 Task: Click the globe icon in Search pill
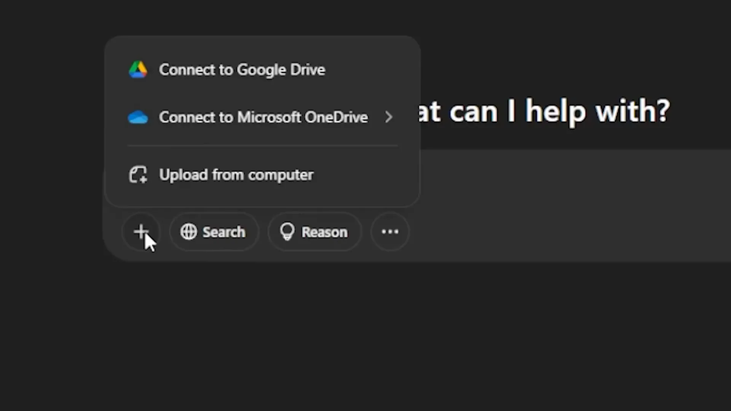[188, 232]
